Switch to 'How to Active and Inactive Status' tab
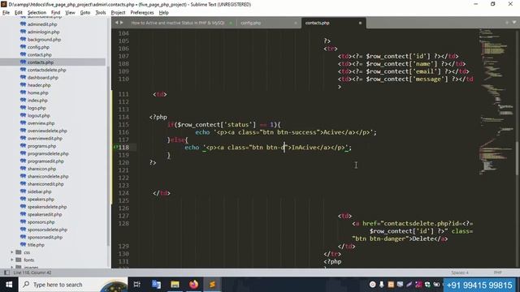 pyautogui.click(x=178, y=23)
